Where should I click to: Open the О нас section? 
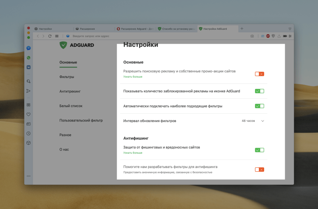[64, 150]
